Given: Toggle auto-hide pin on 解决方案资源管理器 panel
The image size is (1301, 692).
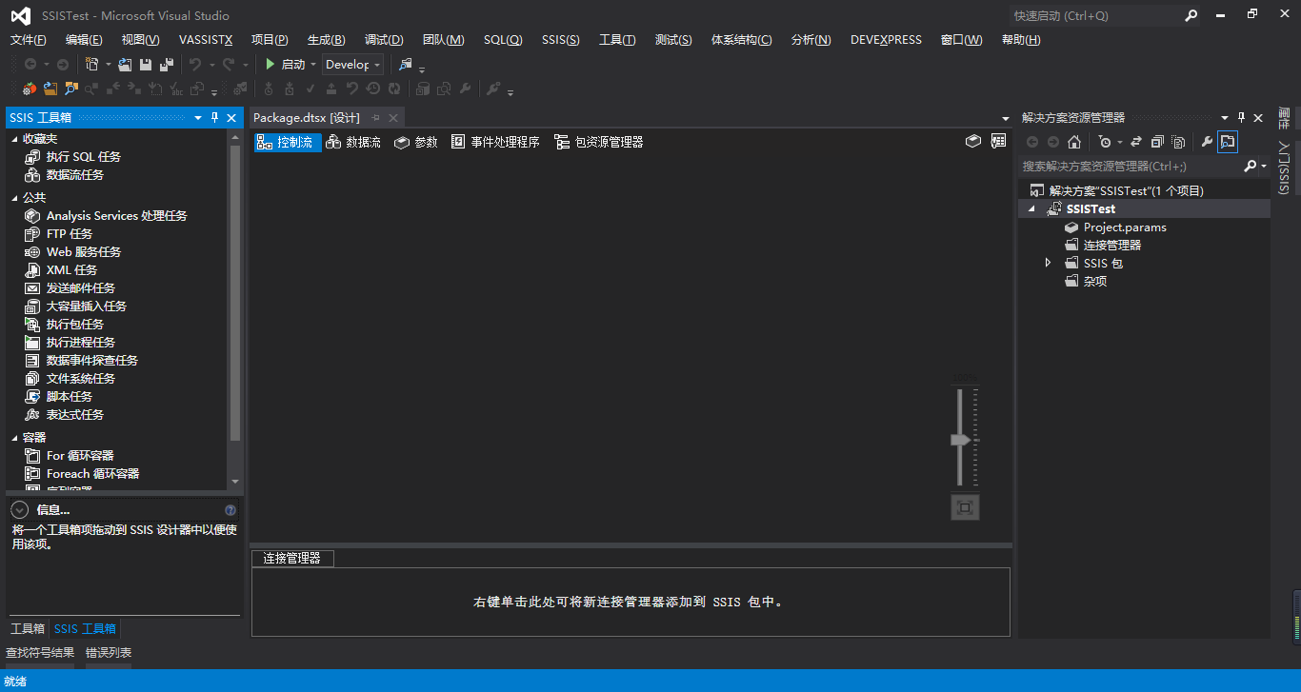Looking at the screenshot, I should [1241, 117].
